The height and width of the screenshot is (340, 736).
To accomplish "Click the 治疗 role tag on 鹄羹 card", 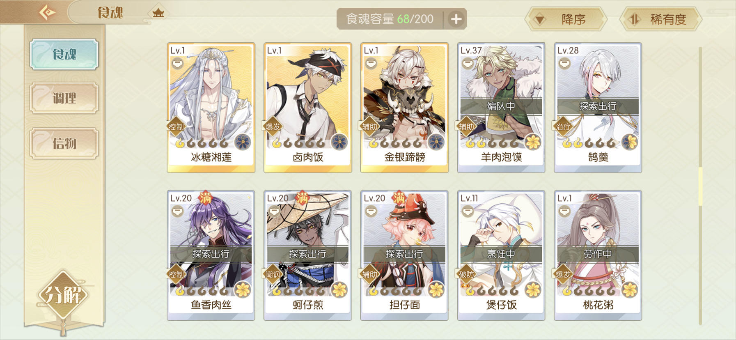I will pos(563,126).
